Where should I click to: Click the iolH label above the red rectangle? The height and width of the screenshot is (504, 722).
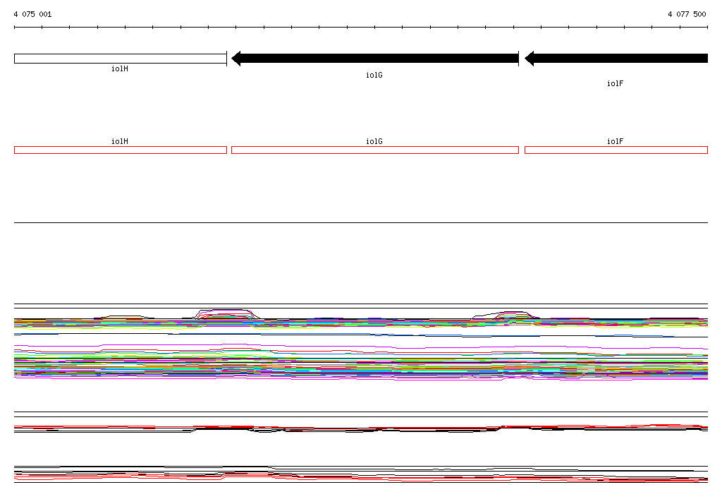[x=120, y=142]
